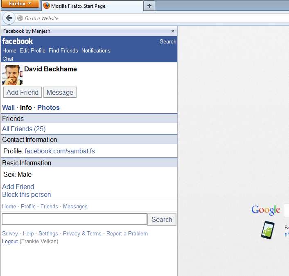Switch to the Wall tab
289x276 pixels.
pyautogui.click(x=8, y=107)
